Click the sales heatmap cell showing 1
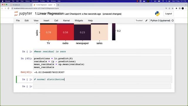This screenshot has width=188, height=106. [x=100, y=32]
